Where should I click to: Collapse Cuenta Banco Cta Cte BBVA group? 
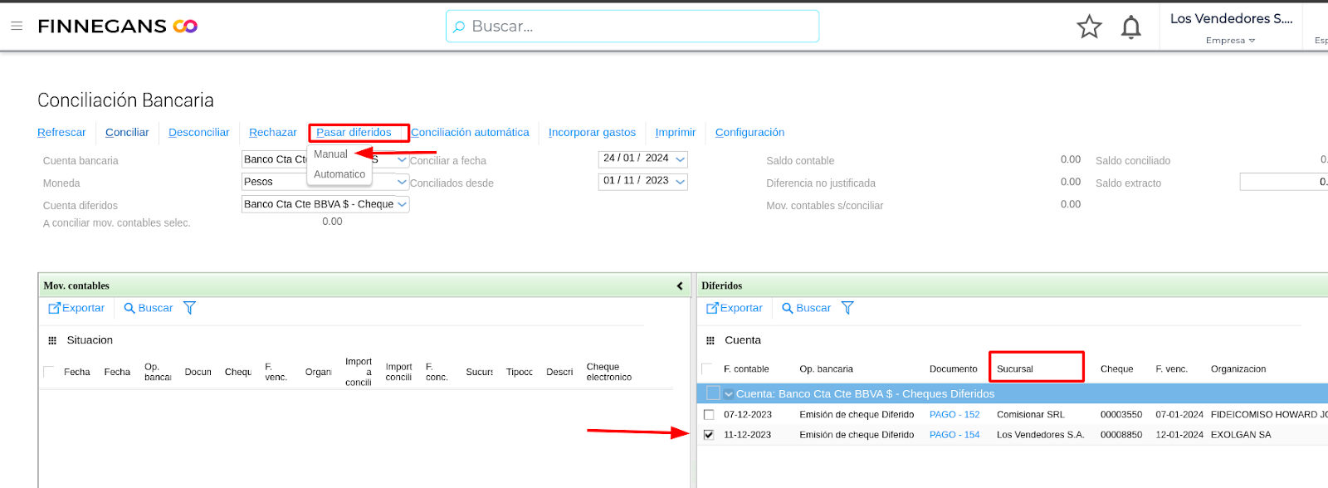(x=729, y=394)
